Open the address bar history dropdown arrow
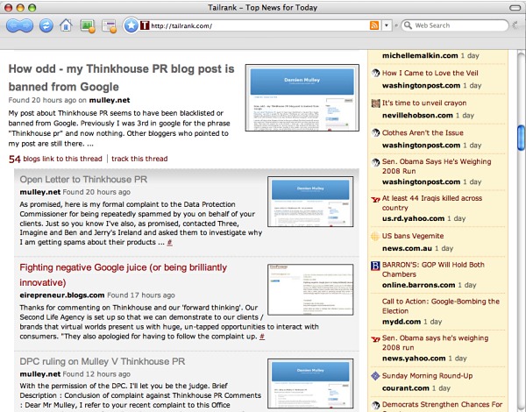Screen dimensions: 526x412 tap(387, 25)
